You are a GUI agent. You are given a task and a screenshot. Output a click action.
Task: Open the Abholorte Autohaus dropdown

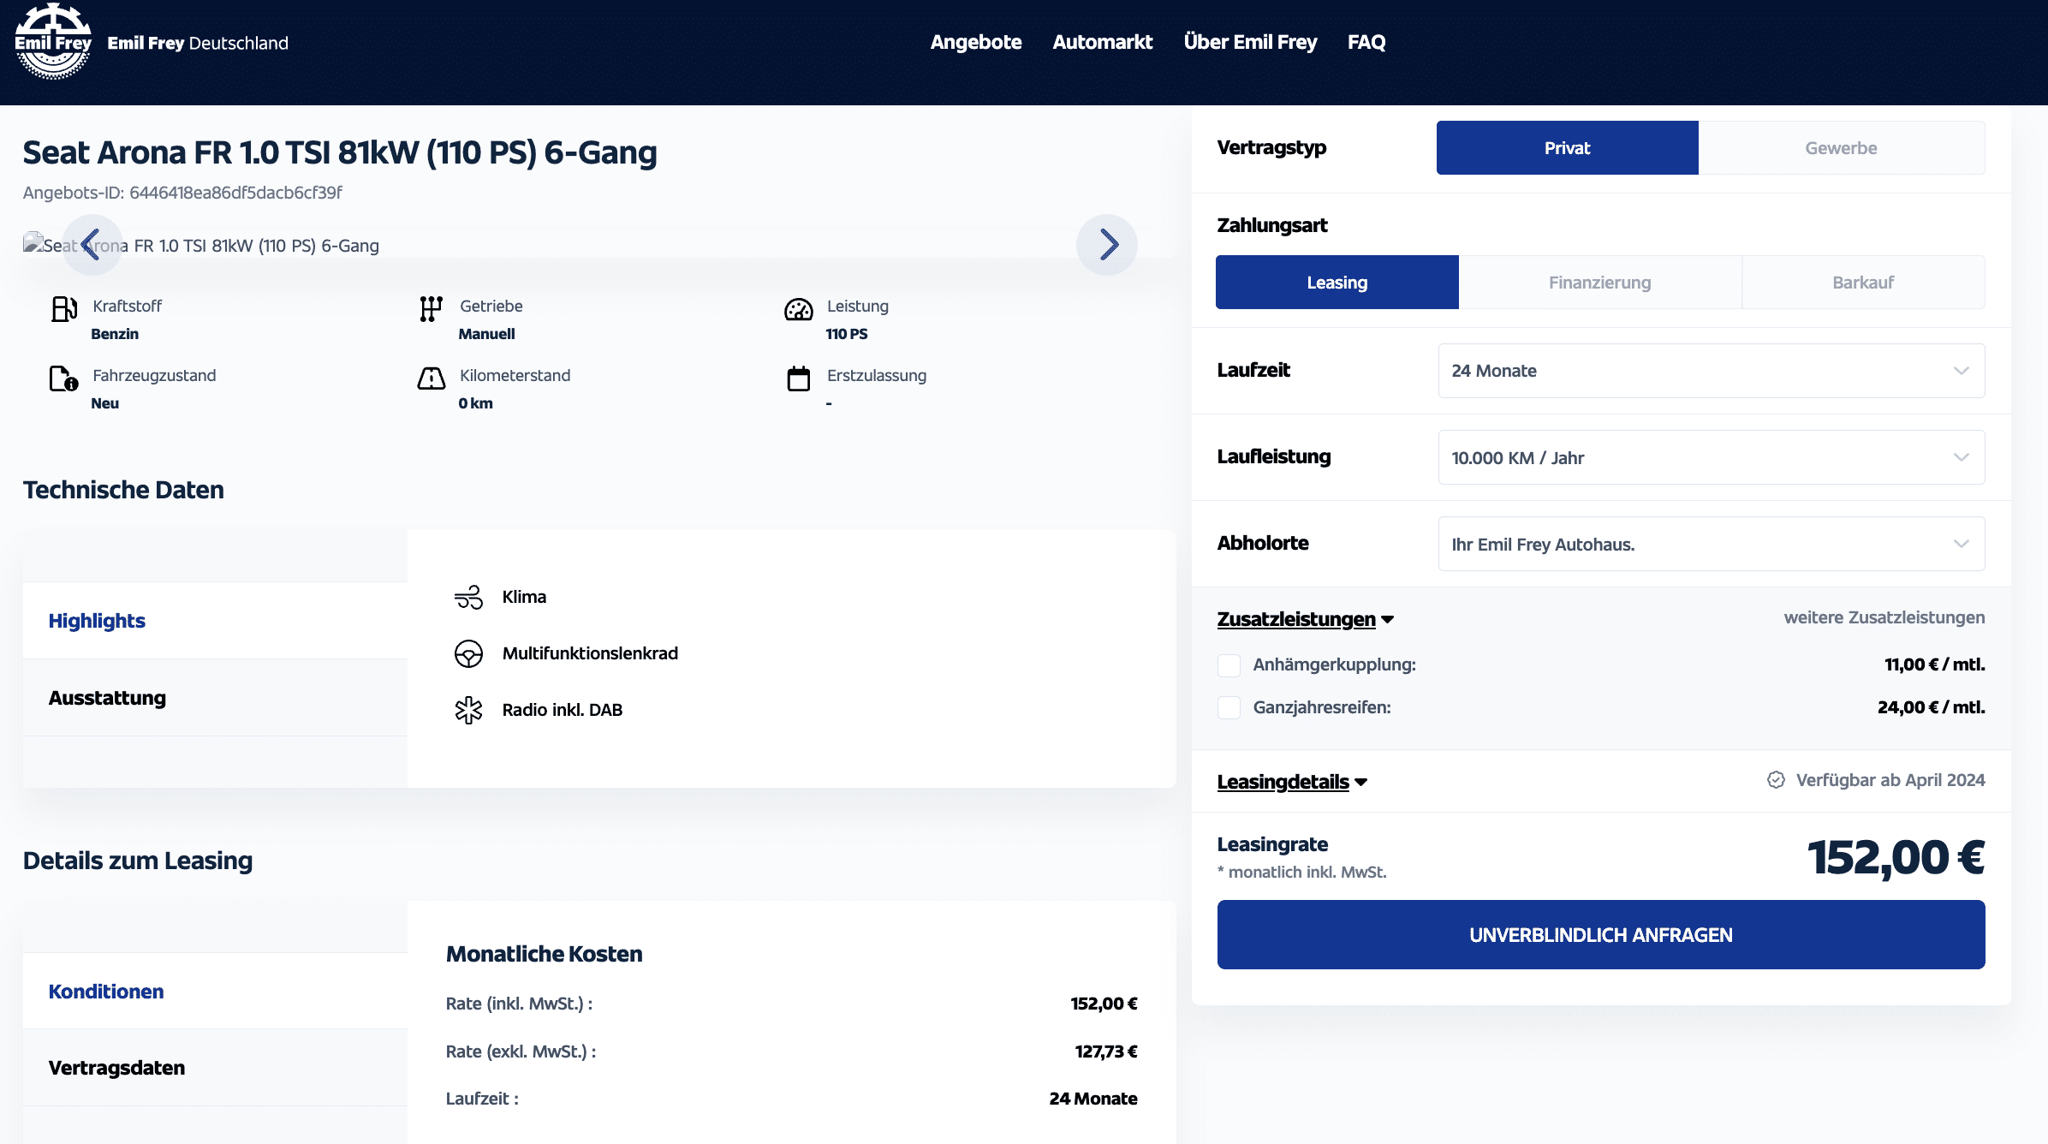tap(1711, 544)
